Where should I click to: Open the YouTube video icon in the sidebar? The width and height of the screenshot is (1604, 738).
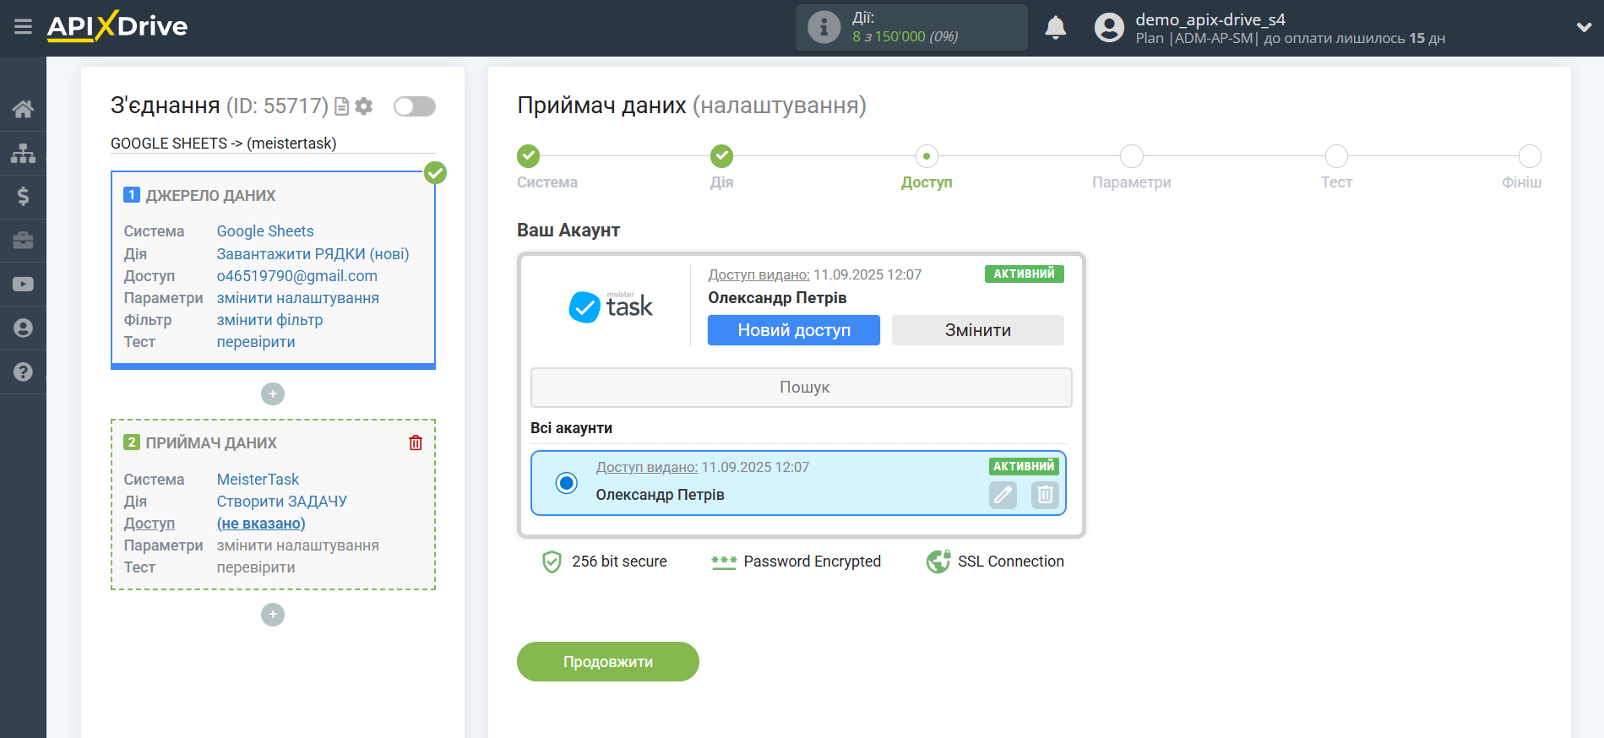[x=23, y=285]
